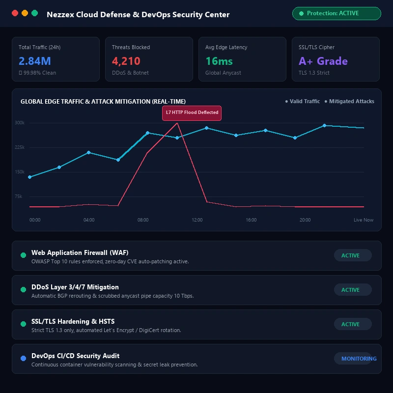Open the SSL/TLS Cipher card
Viewport: 393px width, 393px height.
(x=336, y=59)
